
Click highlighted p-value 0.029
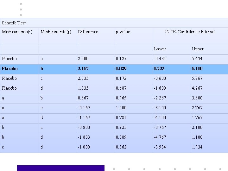pos(121,68)
